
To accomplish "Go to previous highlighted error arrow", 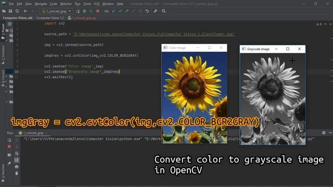I will [325, 24].
